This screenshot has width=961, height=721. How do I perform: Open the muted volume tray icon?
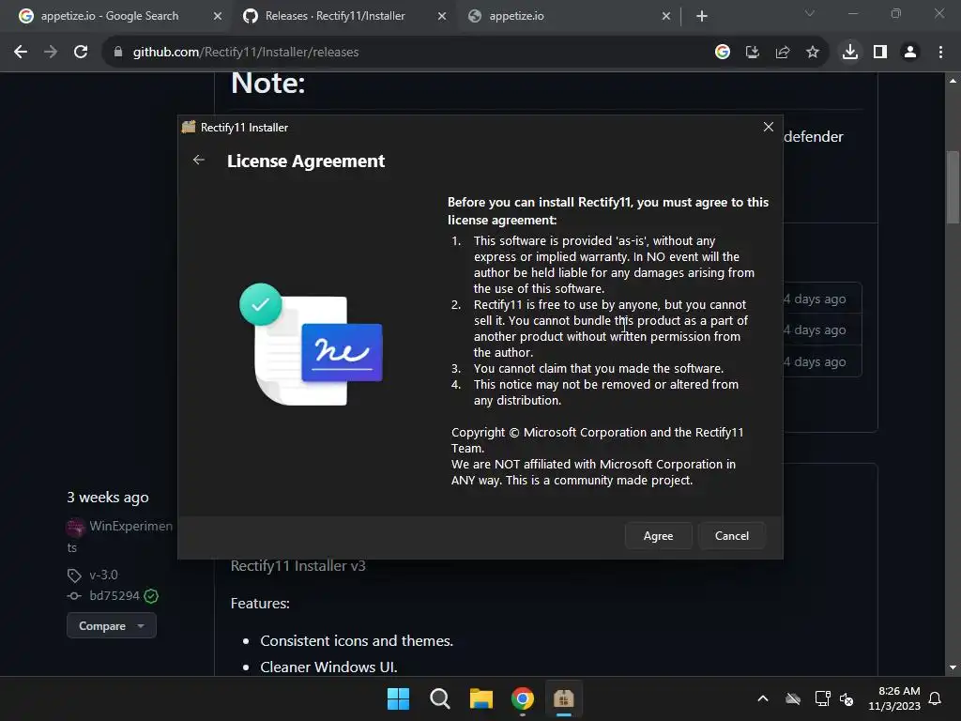847,698
